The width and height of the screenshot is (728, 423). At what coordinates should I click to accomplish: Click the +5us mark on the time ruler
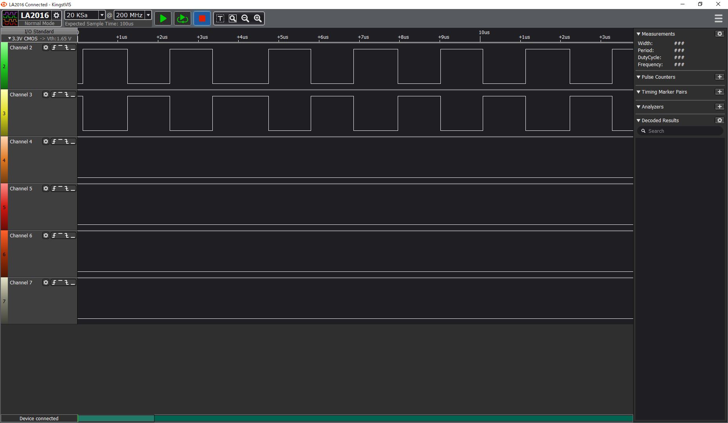click(x=283, y=37)
